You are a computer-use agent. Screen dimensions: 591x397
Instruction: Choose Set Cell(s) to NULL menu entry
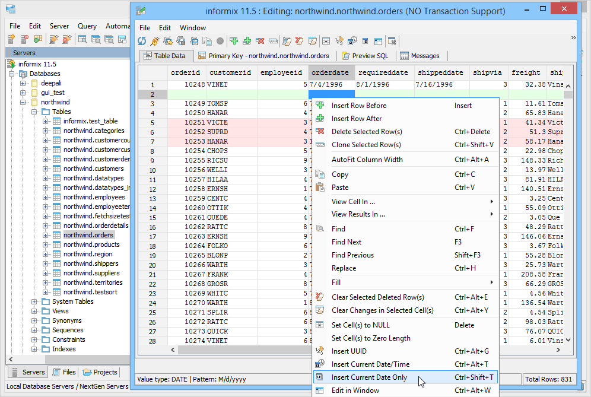click(405, 325)
